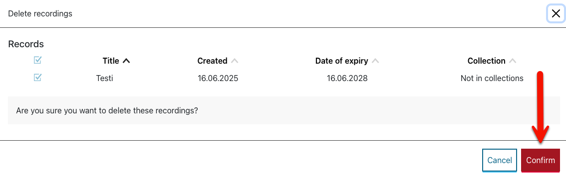The width and height of the screenshot is (566, 179).
Task: Click the Records section heading
Action: pos(26,44)
